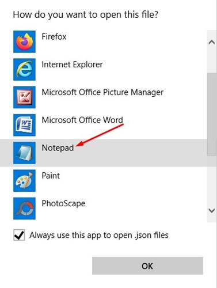Choose the Paint list entry
217x288 pixels.
pyautogui.click(x=104, y=181)
